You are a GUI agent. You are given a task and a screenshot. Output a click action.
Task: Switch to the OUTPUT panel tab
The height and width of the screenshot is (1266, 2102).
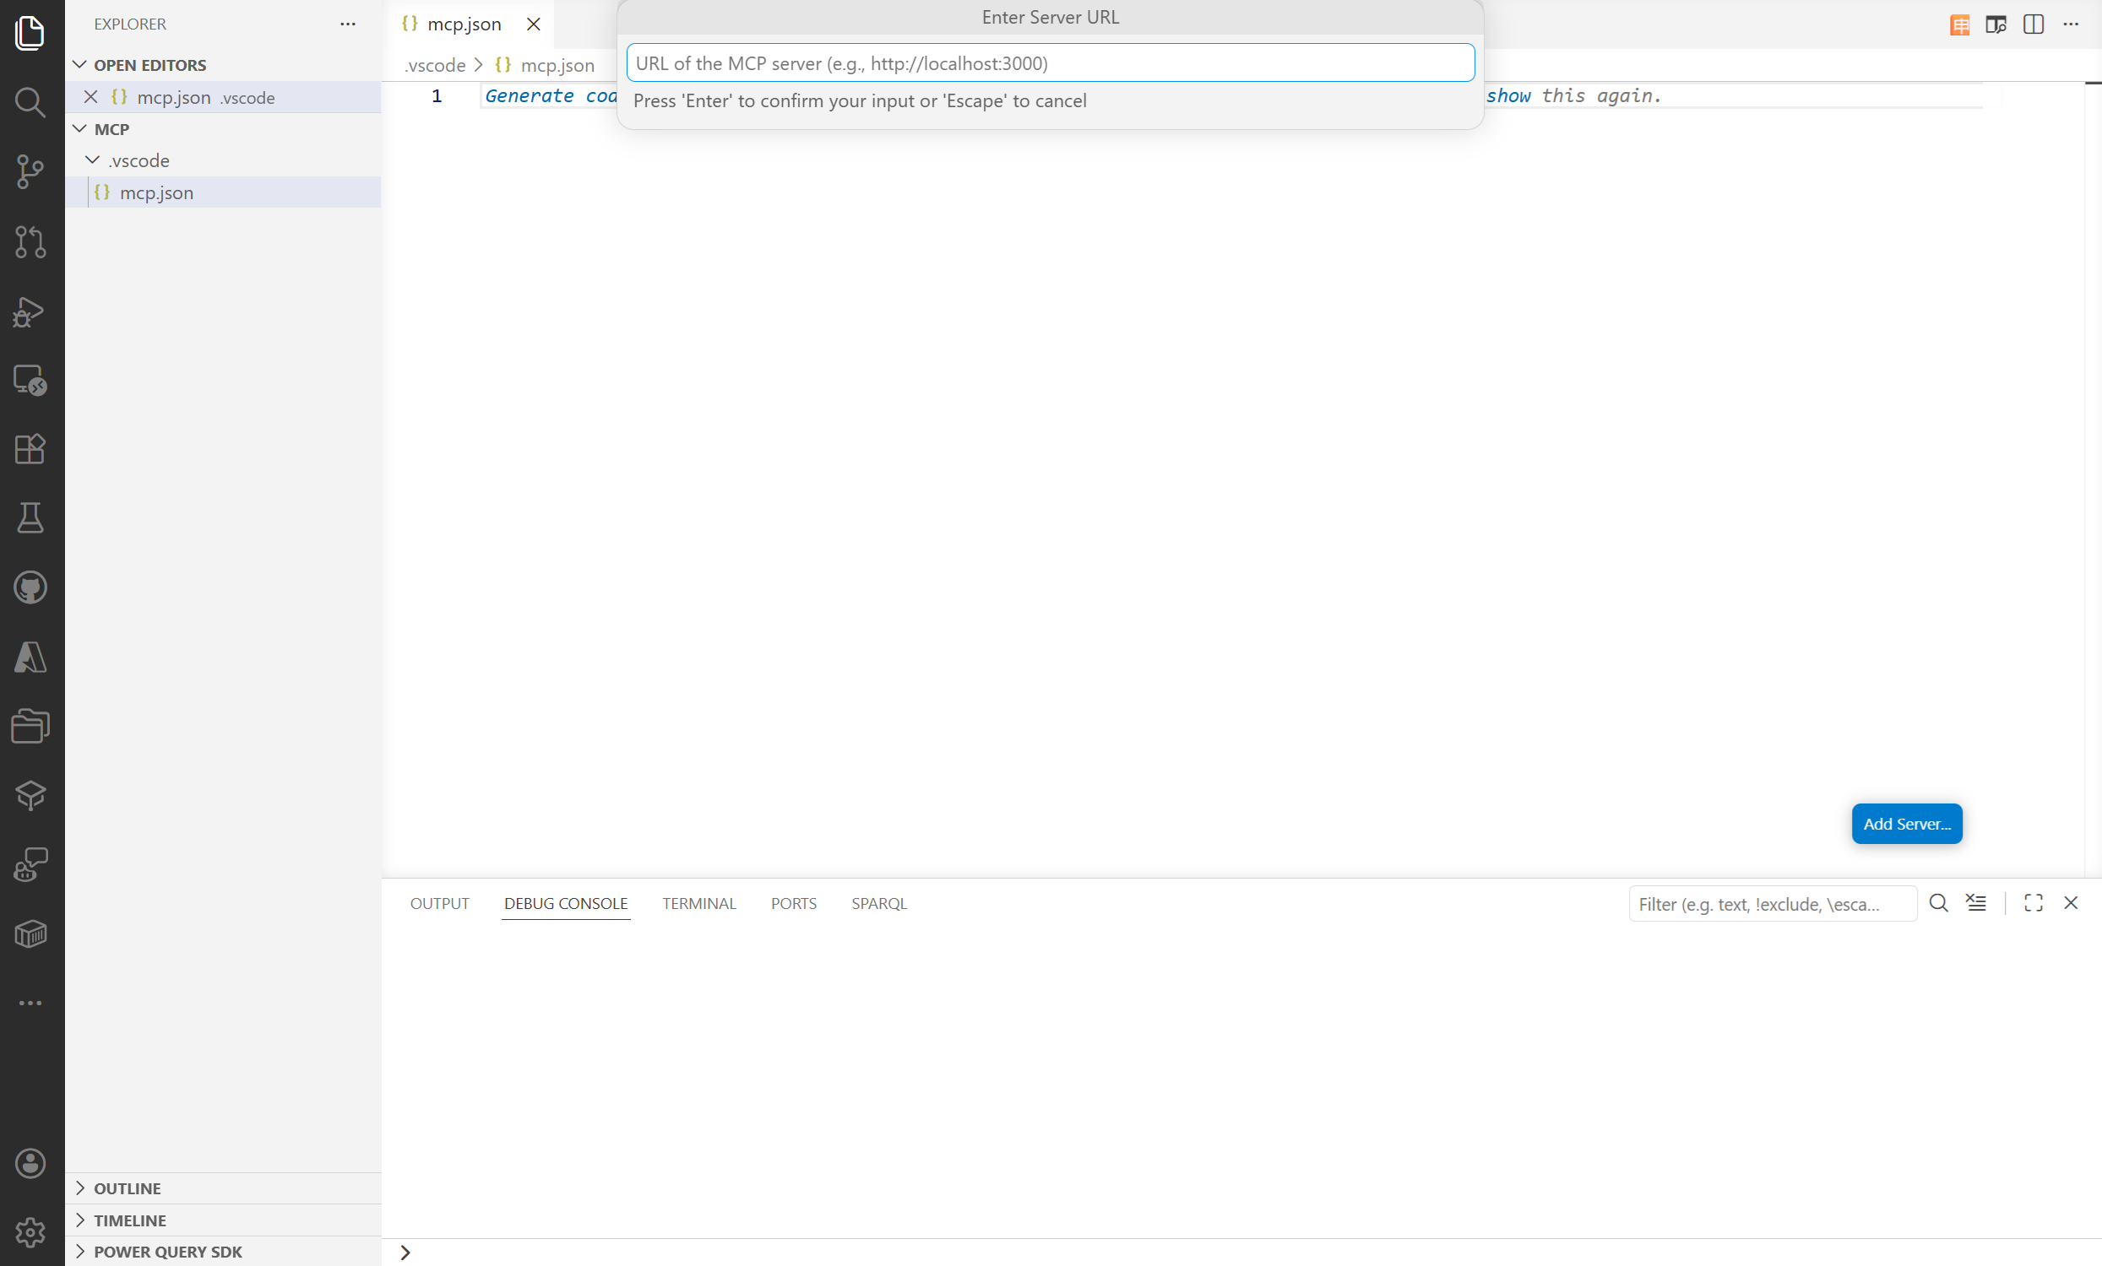(x=439, y=903)
